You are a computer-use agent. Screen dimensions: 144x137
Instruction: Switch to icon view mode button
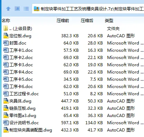click(x=17, y=9)
